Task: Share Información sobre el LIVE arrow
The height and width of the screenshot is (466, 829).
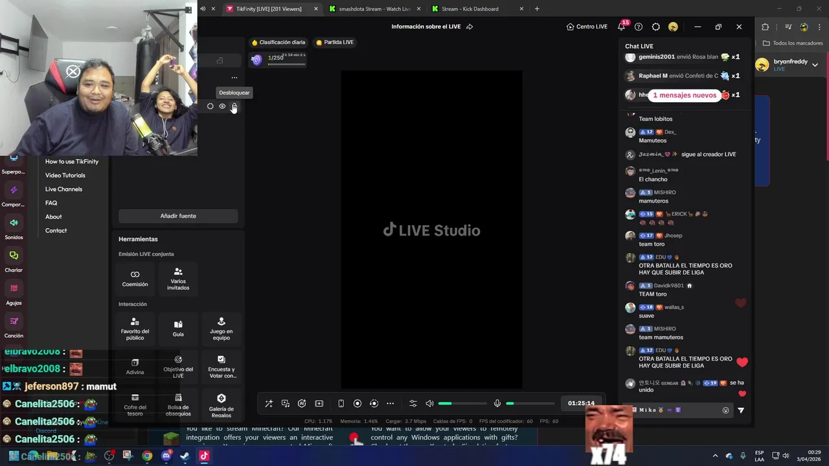Action: (x=470, y=27)
